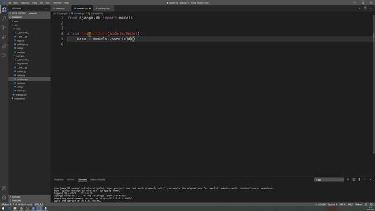Screen dimensions: 375x211
Task: Change language mode via Python indicator
Action: (x=359, y=205)
